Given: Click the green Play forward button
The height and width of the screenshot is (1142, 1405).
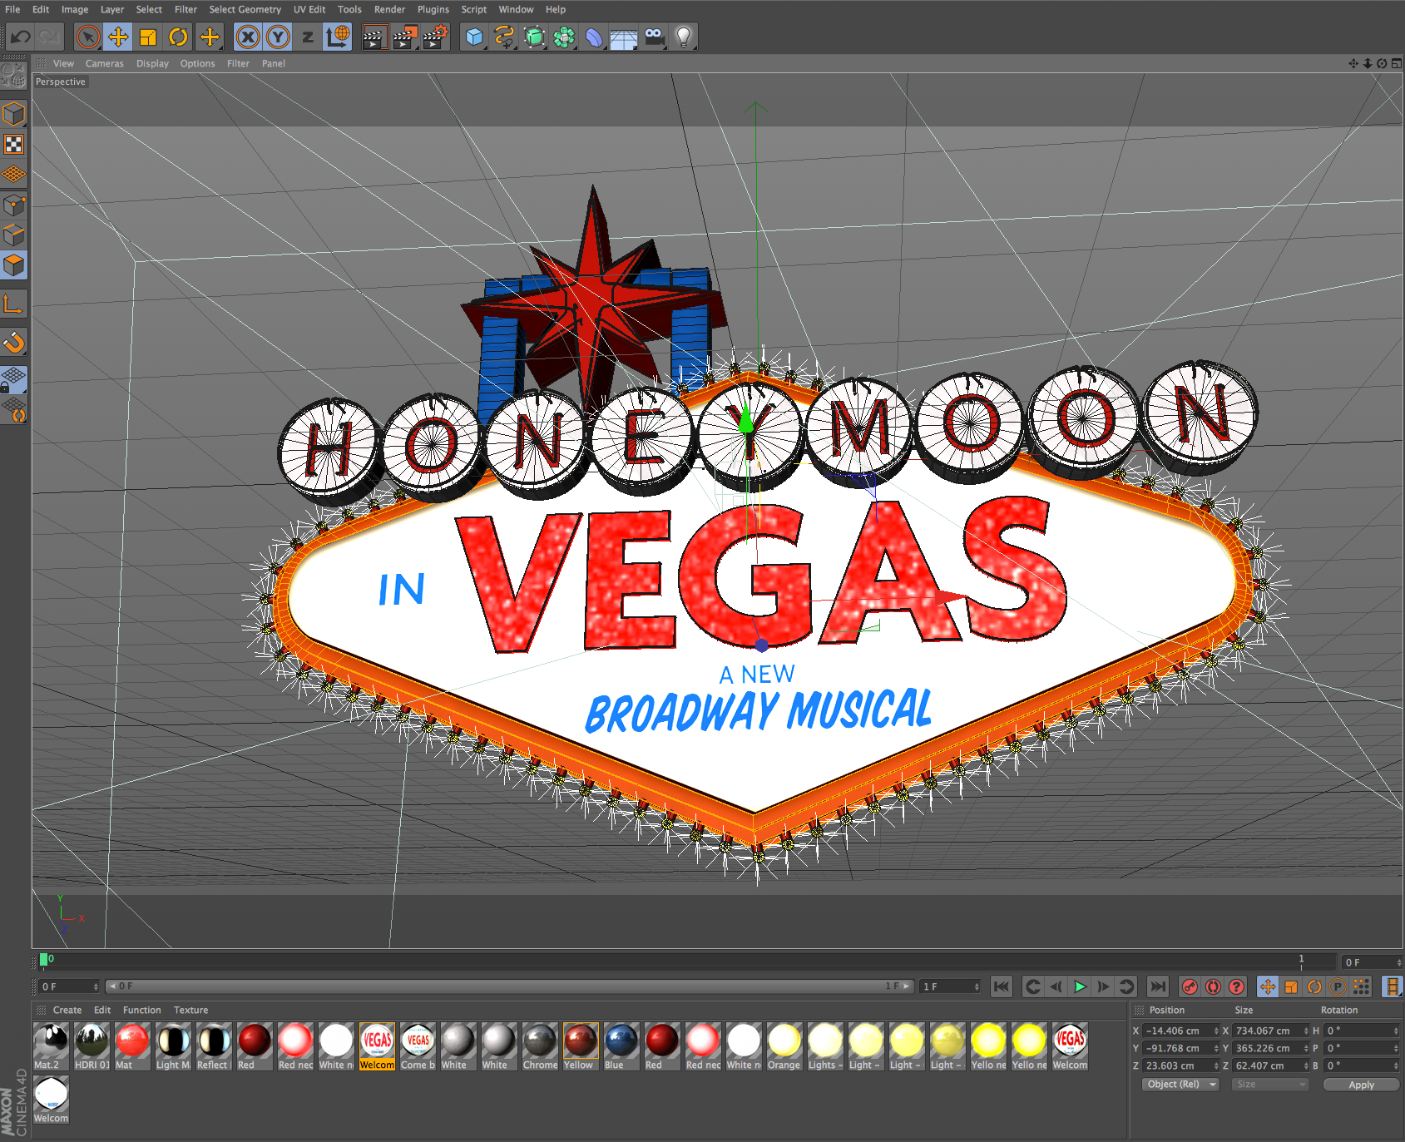Looking at the screenshot, I should click(x=1080, y=986).
